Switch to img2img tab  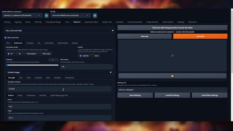(18, 22)
